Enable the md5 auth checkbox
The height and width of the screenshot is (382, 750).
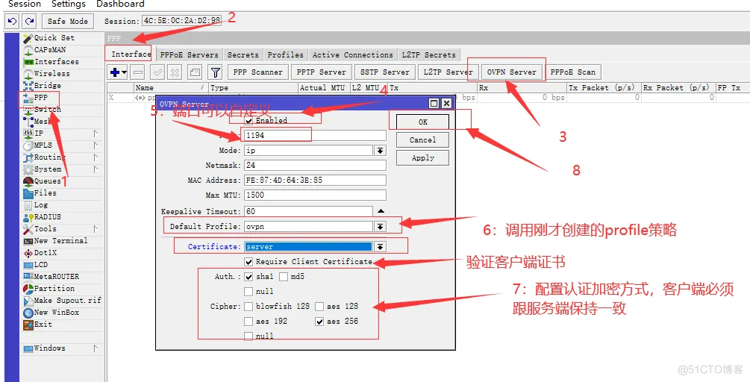pos(284,277)
